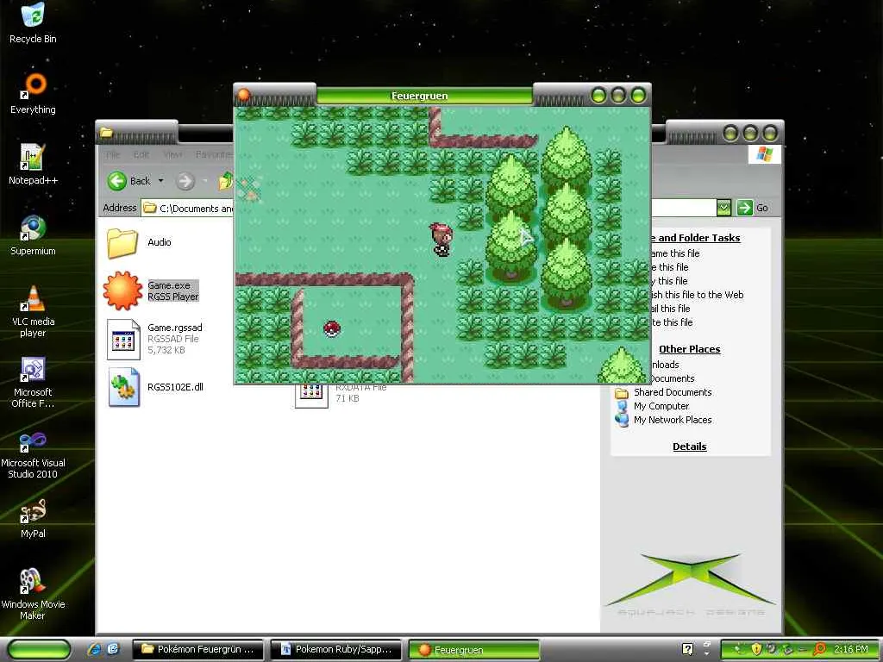Click the Explorer Forward arrow icon

pyautogui.click(x=185, y=181)
